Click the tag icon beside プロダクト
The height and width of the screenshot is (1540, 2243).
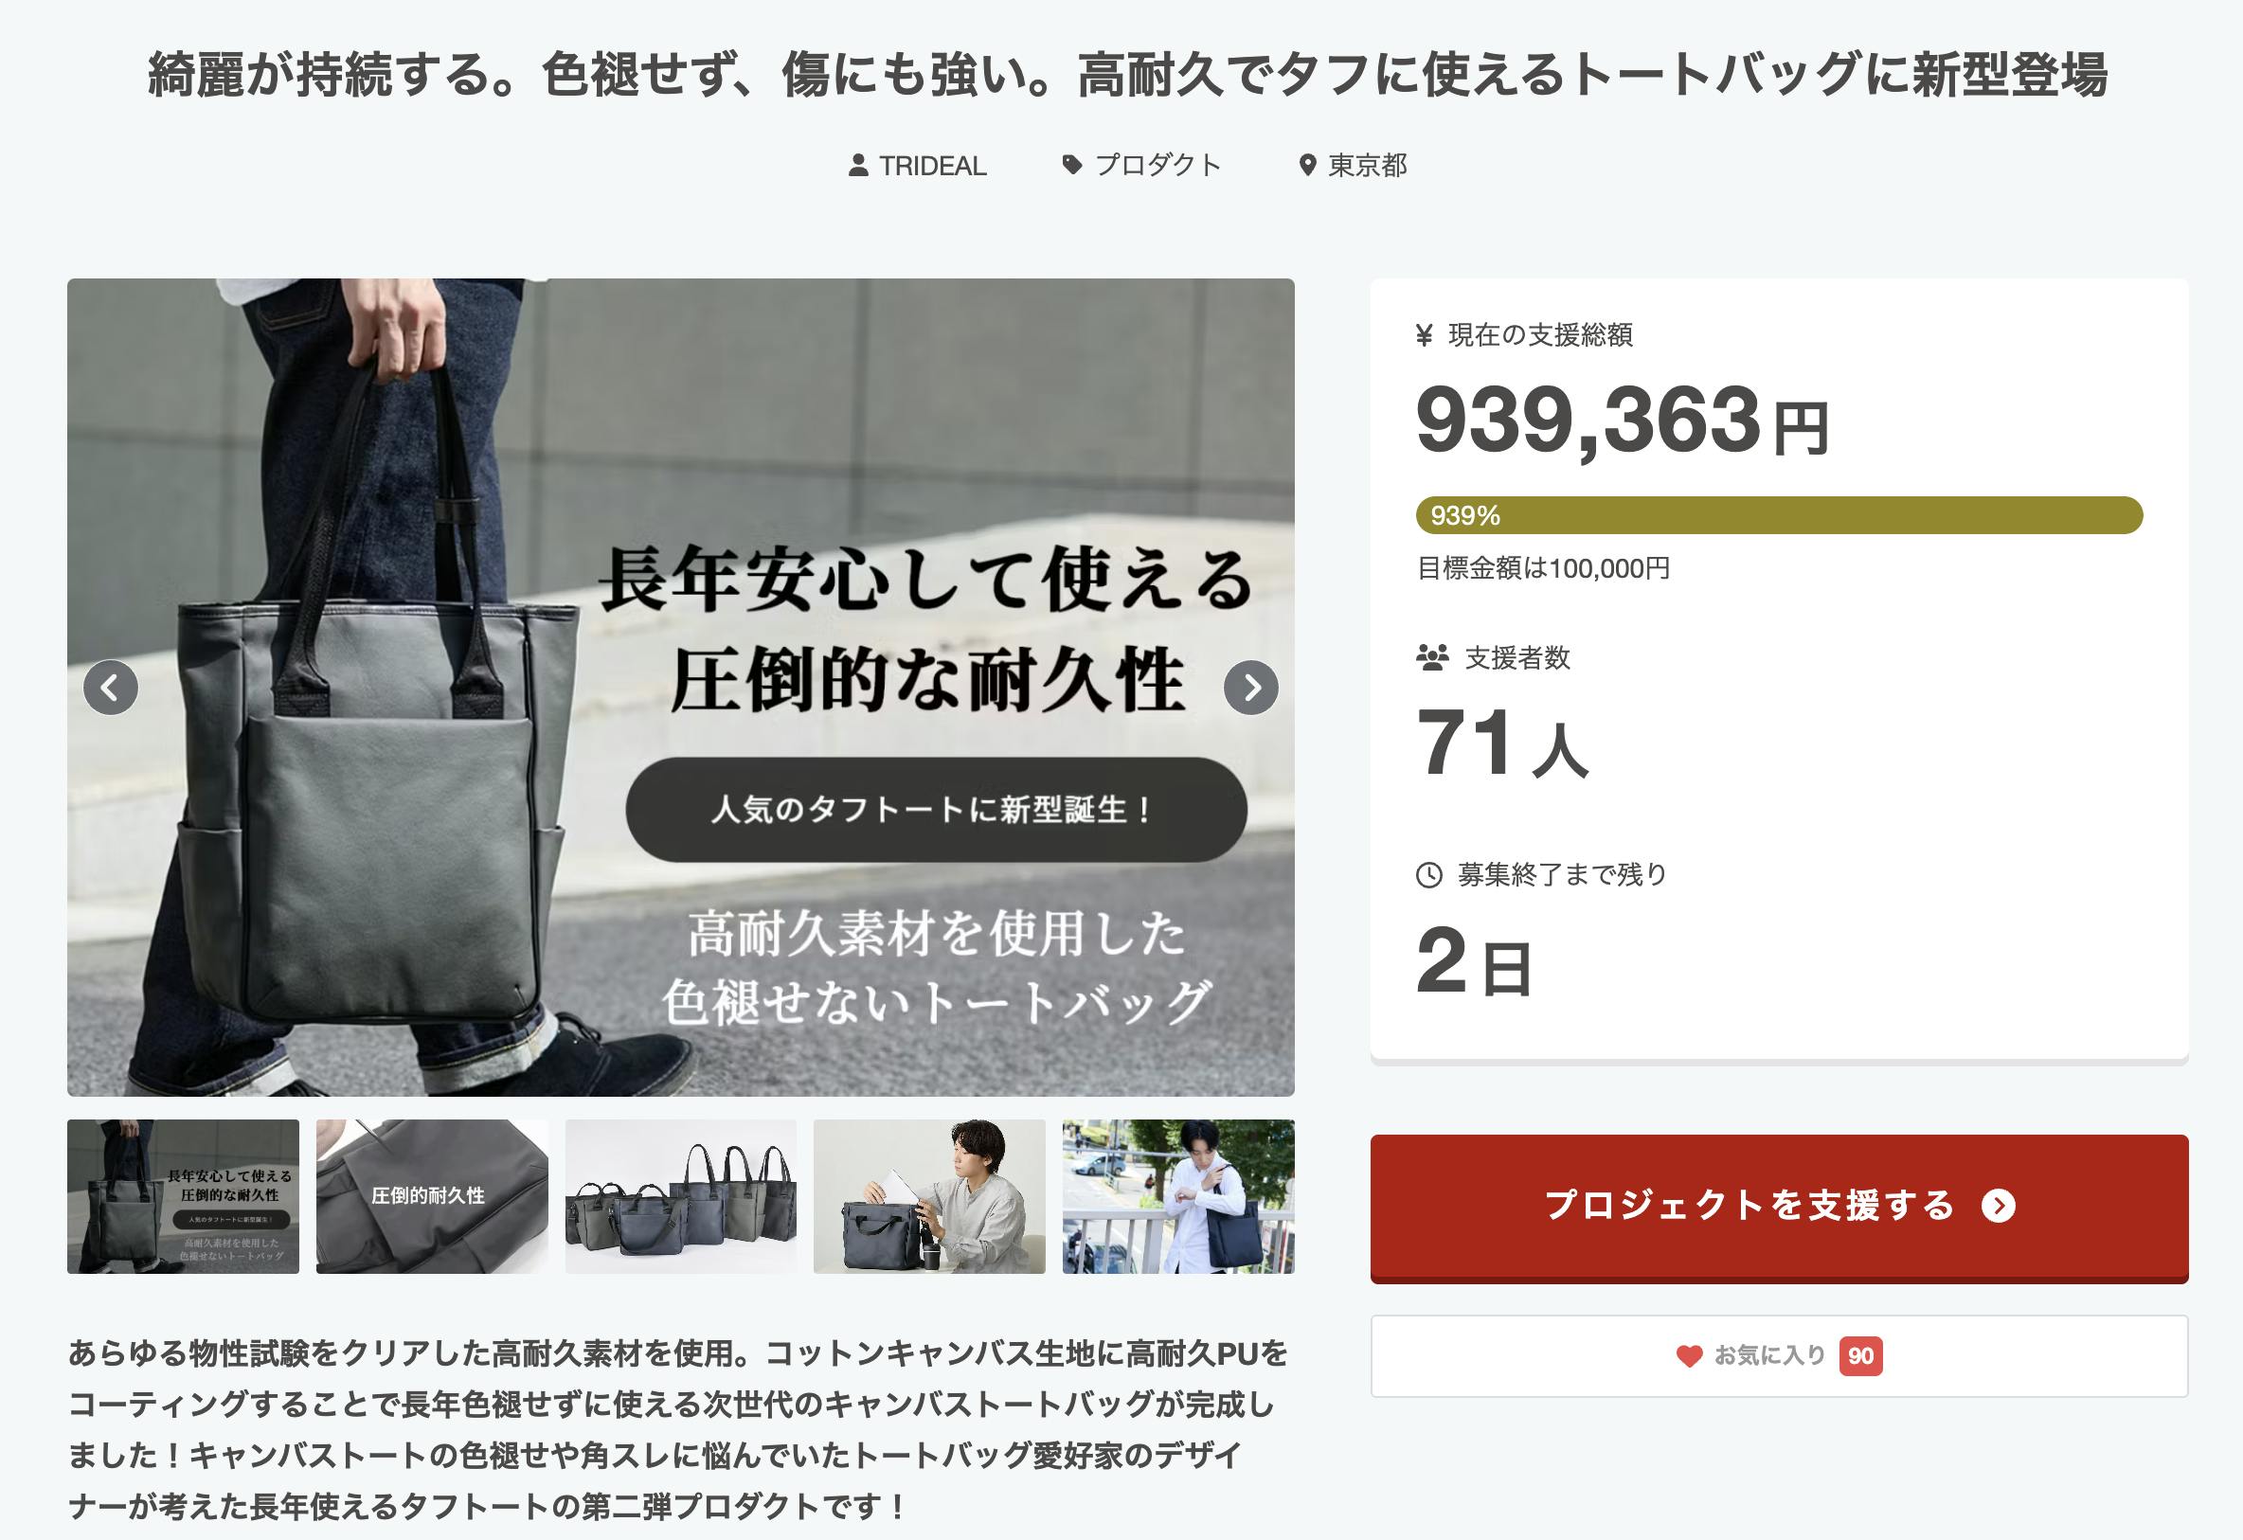click(x=1071, y=165)
